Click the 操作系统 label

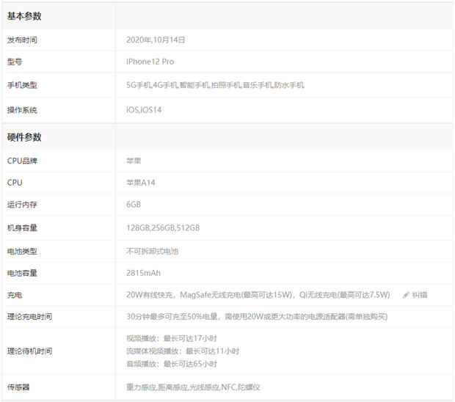[22, 110]
